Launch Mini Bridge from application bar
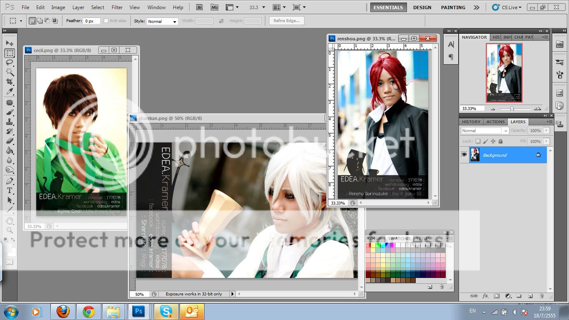Image resolution: width=569 pixels, height=320 pixels. (215, 7)
